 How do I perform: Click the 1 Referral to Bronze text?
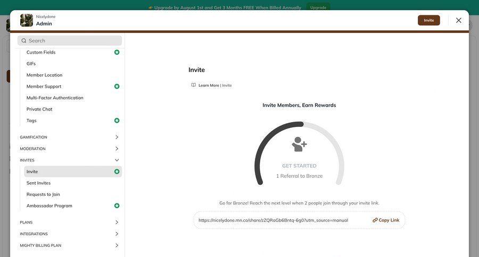(x=299, y=176)
